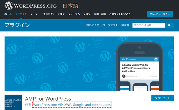Click the プラグイン page heading
Screen dimensions: 179x110
click(17, 25)
